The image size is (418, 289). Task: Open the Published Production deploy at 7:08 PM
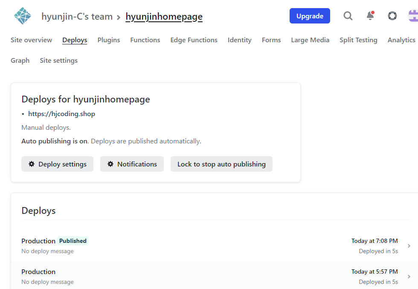[x=214, y=246]
